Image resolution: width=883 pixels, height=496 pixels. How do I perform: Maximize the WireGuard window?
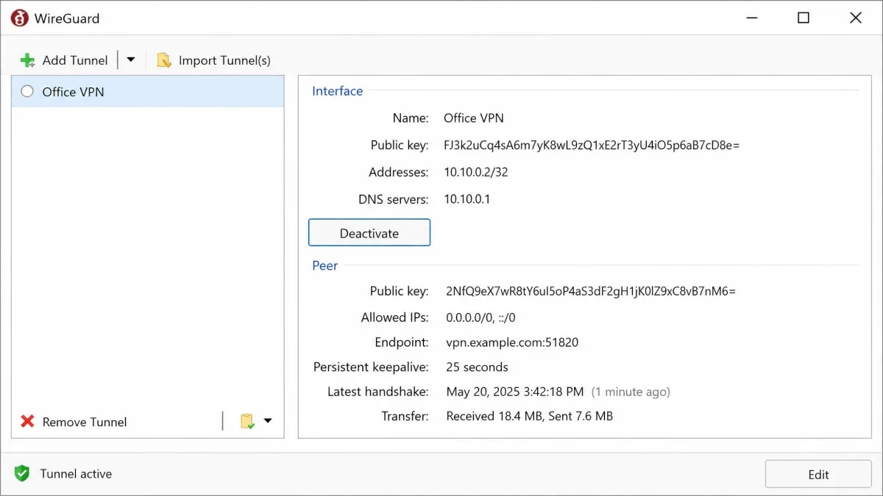click(x=804, y=18)
